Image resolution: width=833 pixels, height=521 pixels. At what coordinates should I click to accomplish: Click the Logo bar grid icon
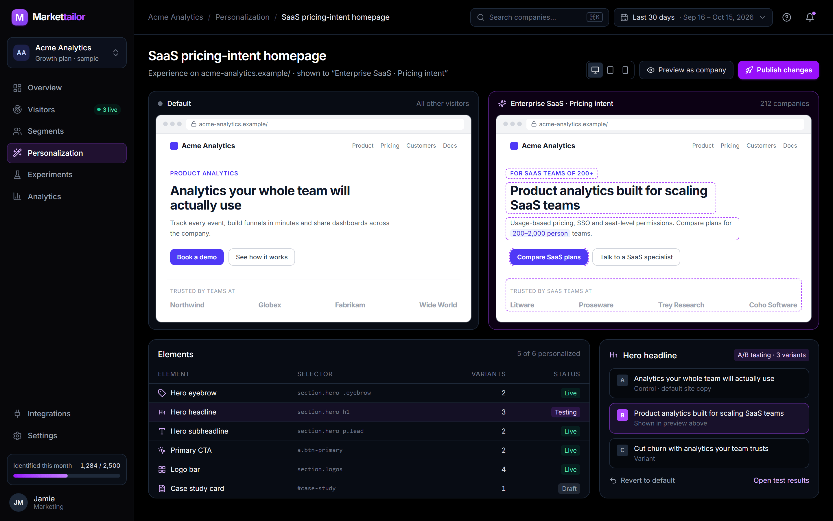[x=162, y=469]
